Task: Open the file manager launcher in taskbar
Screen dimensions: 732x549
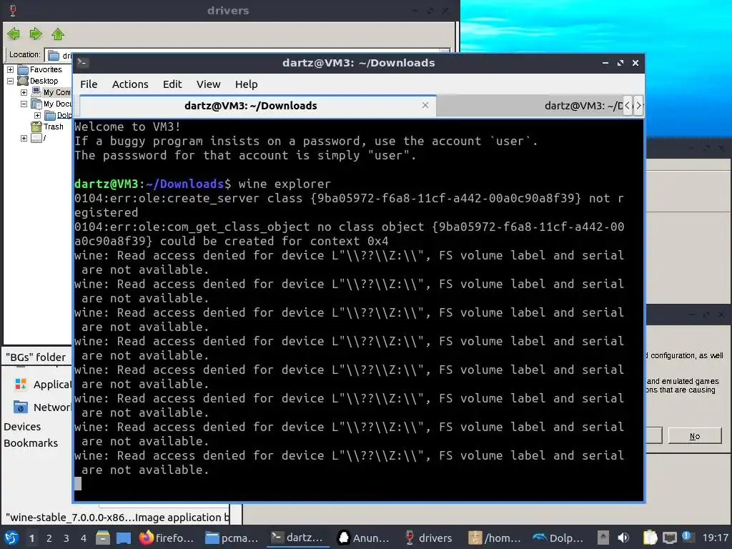Action: click(103, 538)
